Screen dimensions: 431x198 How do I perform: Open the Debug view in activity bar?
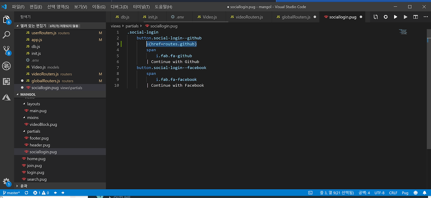point(6,66)
